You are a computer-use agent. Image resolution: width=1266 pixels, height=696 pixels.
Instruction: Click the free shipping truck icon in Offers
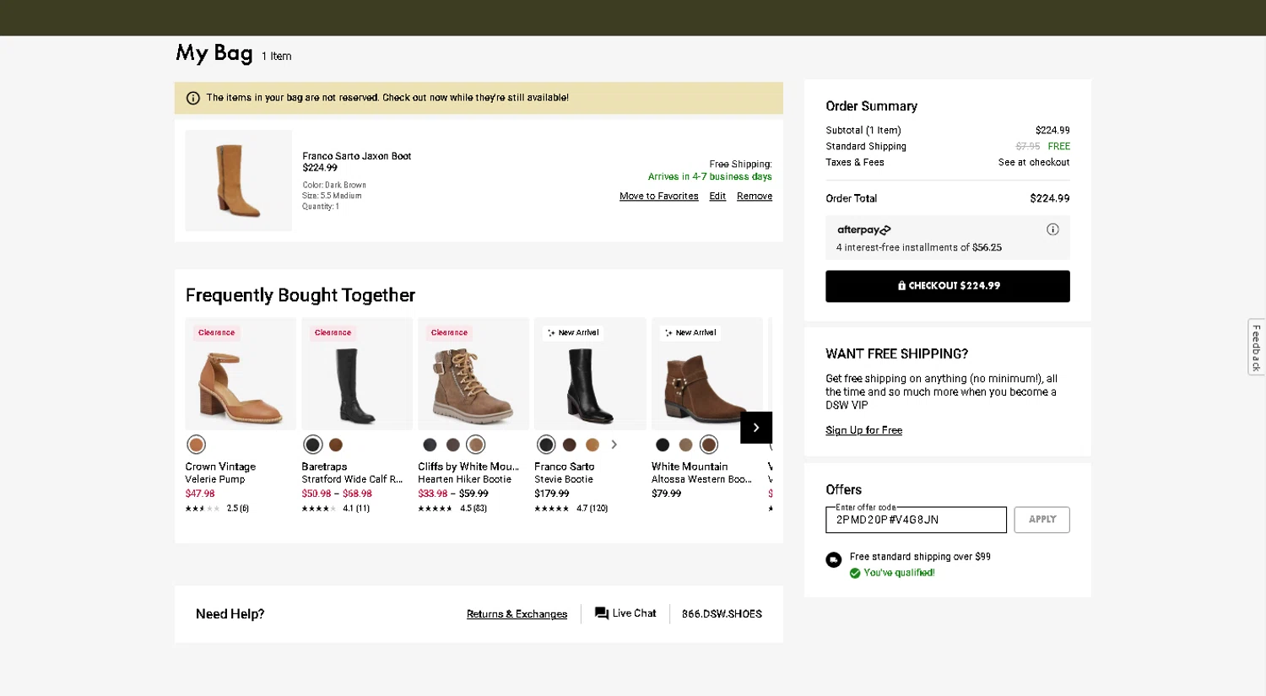click(834, 559)
